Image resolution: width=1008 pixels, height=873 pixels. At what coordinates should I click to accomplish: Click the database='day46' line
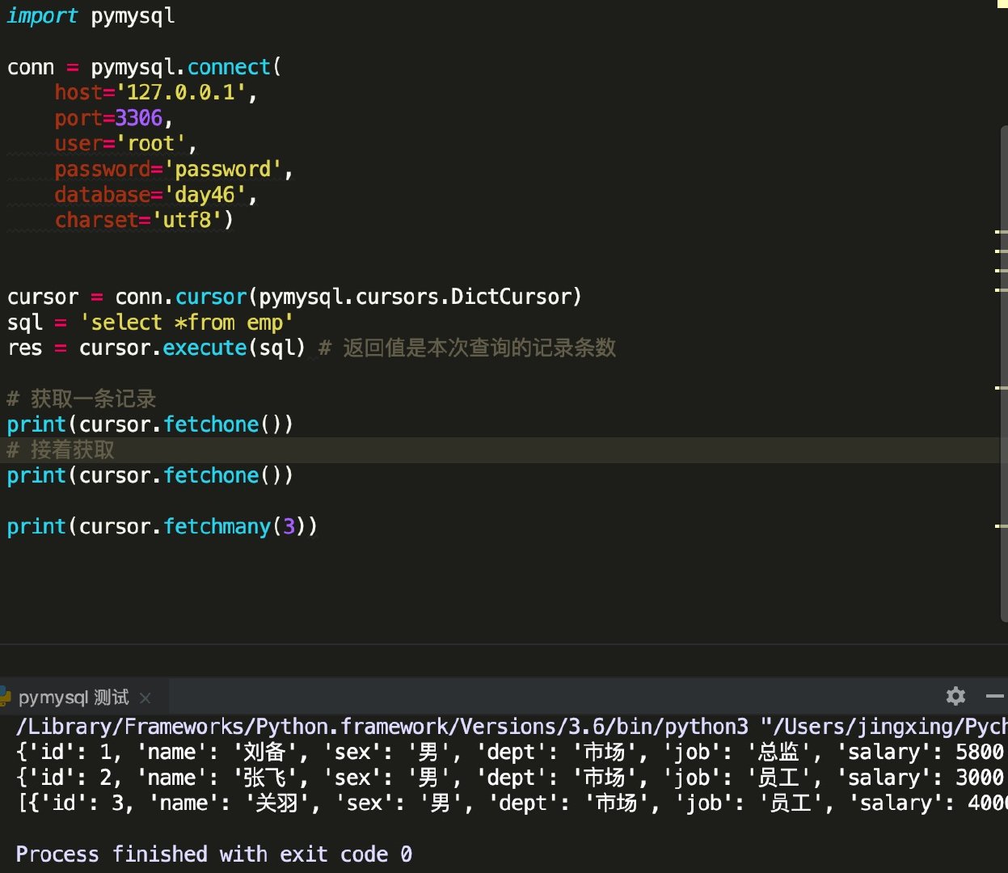pos(156,195)
